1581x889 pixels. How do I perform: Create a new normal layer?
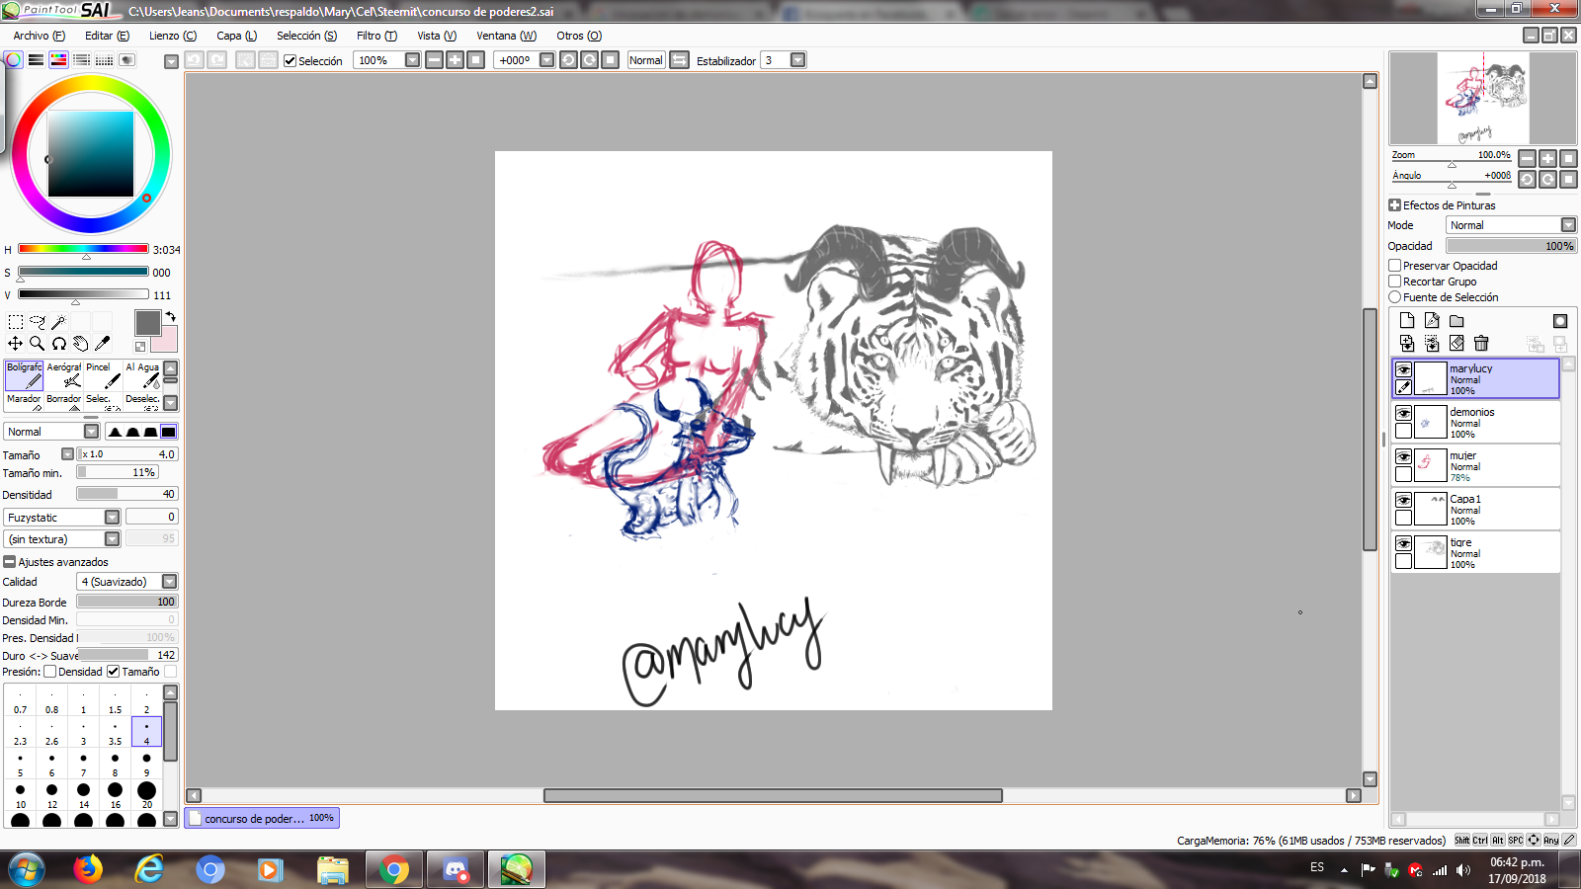[x=1407, y=321]
